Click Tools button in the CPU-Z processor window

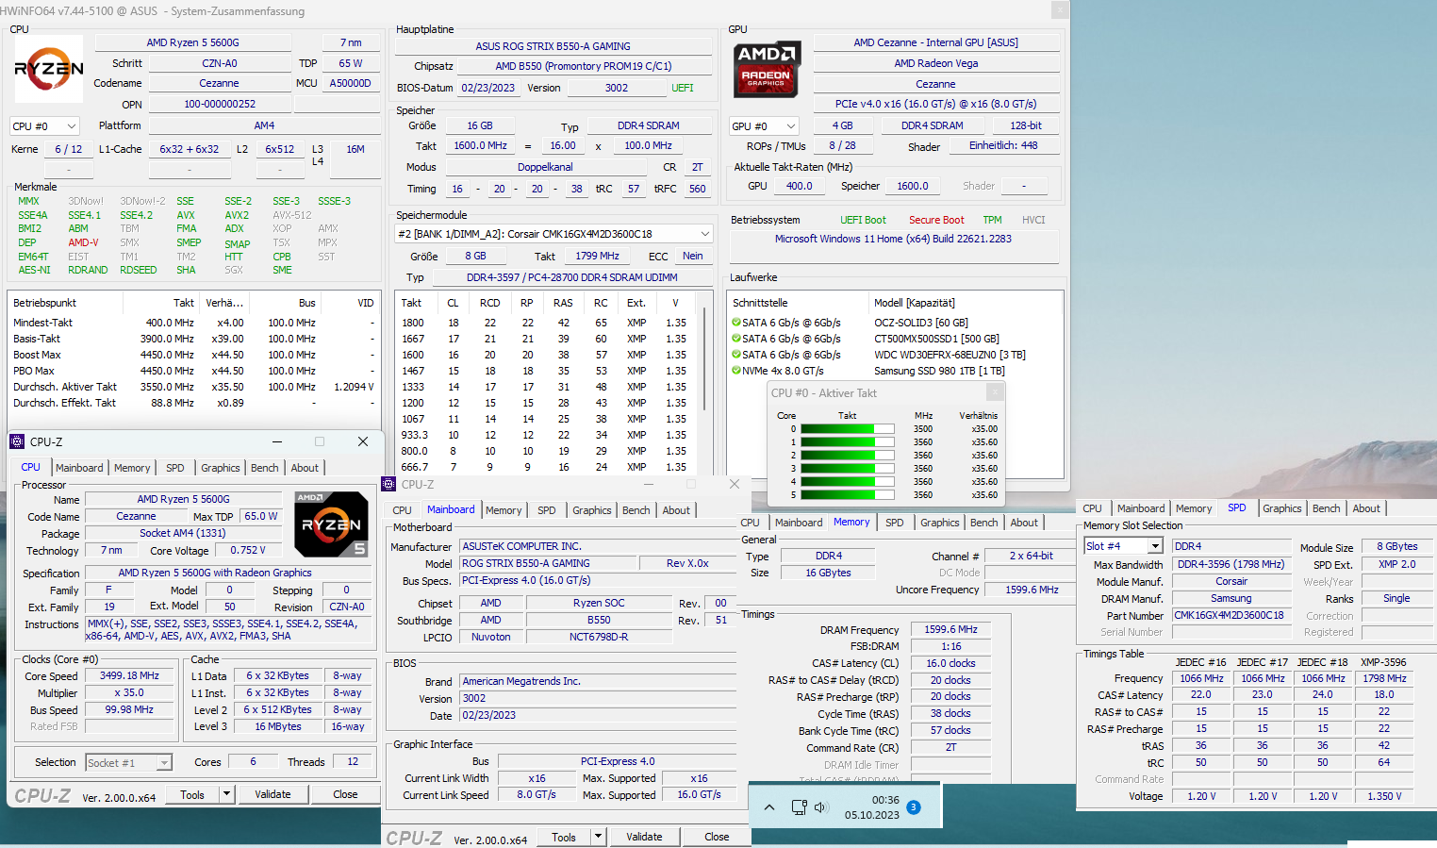pyautogui.click(x=192, y=794)
